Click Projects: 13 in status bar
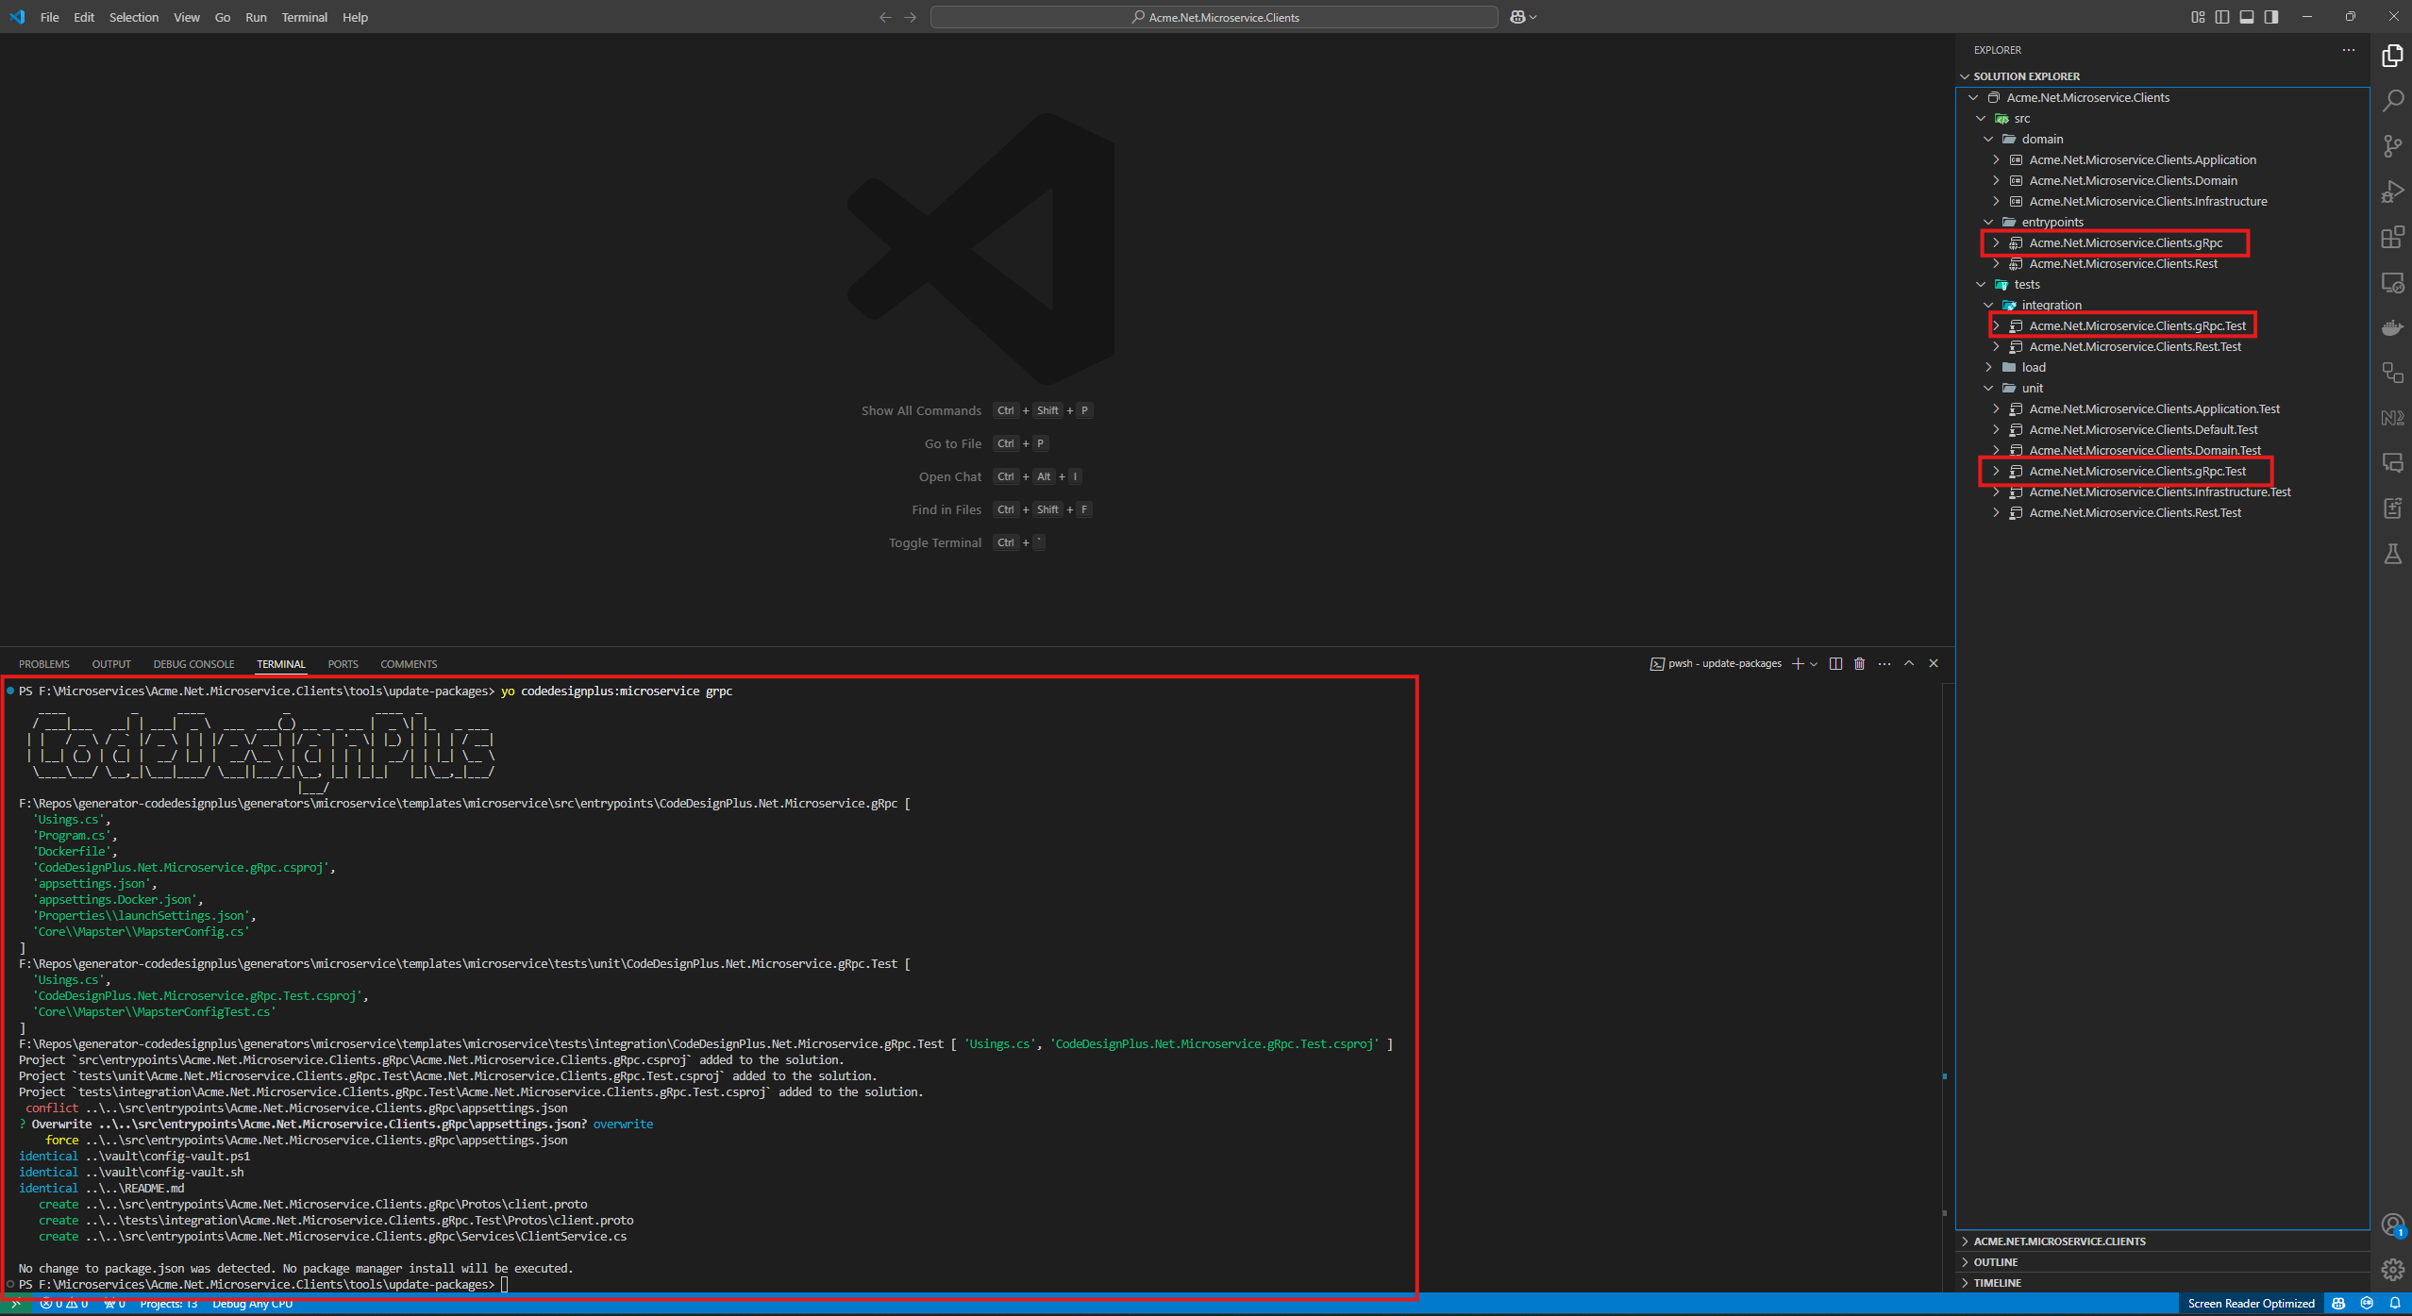This screenshot has height=1316, width=2412. [x=169, y=1305]
